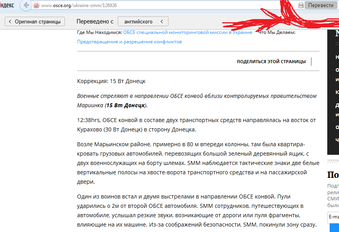The image size is (339, 232).
Task: Click ПОДЕЛИТЬСЯ ЭТОЙ СТРАНИЦЫ share control
Action: (x=271, y=62)
